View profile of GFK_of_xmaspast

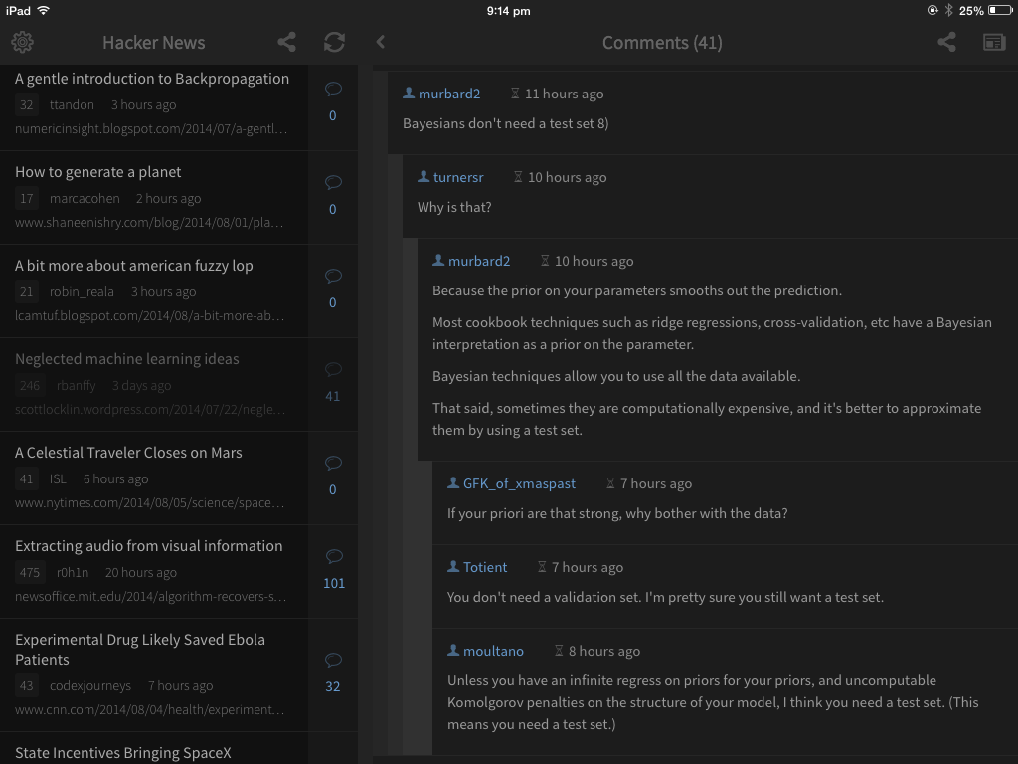[519, 484]
